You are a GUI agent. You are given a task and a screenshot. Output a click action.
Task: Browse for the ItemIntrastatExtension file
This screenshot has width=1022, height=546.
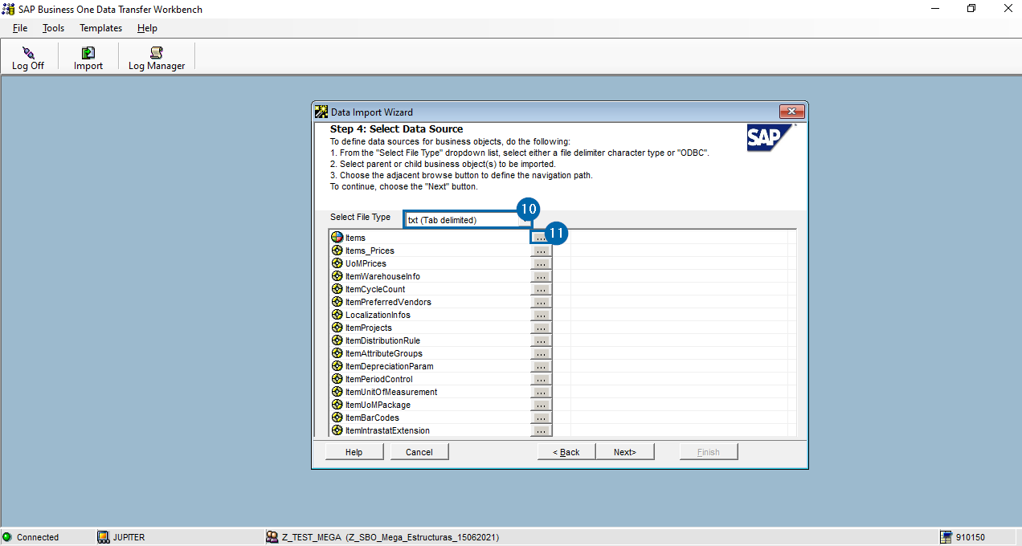tap(541, 430)
